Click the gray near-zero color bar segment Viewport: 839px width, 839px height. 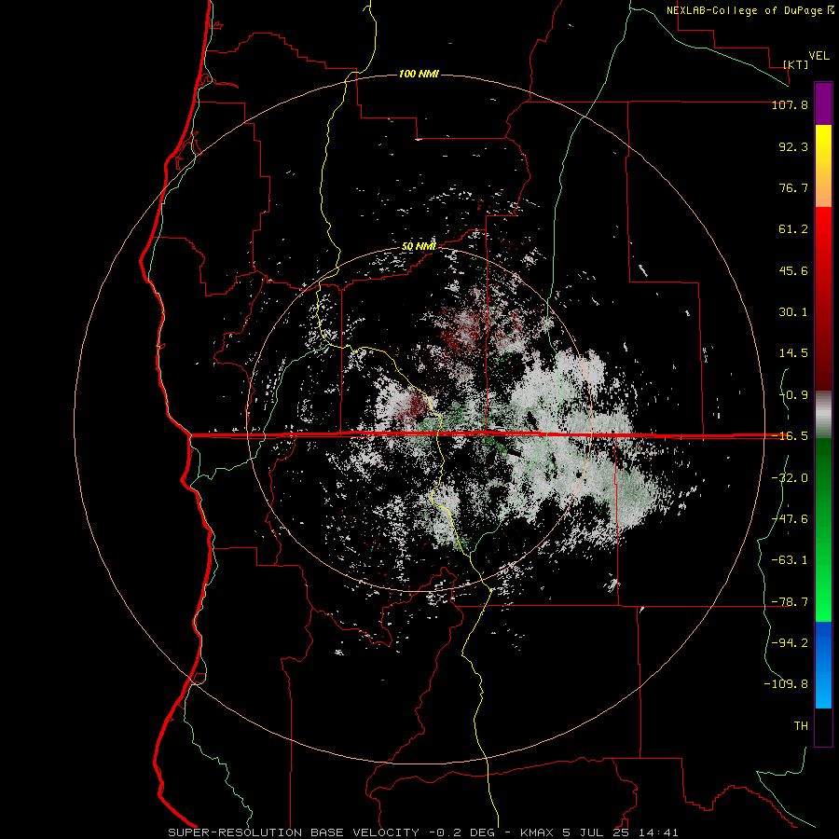click(x=823, y=415)
